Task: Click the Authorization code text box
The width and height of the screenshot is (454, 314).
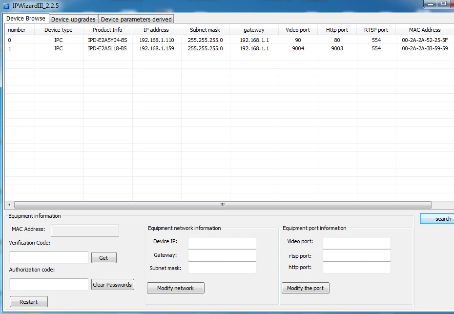Action: [x=49, y=284]
